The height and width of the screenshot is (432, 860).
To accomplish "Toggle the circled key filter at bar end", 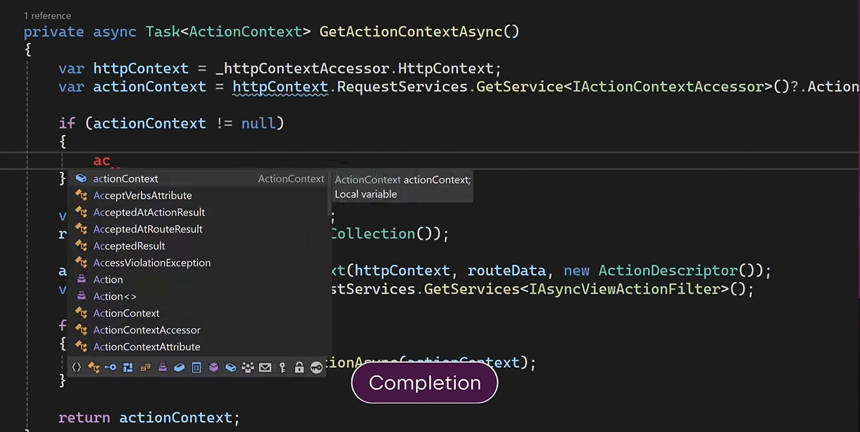I will [316, 367].
